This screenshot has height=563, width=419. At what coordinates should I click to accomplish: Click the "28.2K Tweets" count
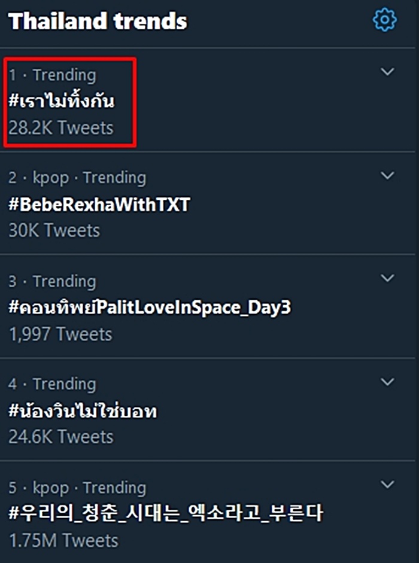tap(61, 127)
